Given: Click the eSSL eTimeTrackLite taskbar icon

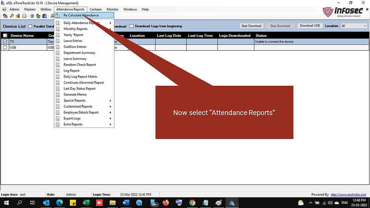Looking at the screenshot, I should pos(232,203).
